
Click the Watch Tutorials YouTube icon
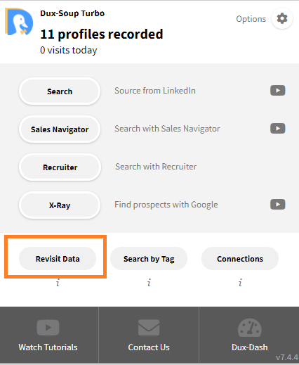pyautogui.click(x=48, y=327)
